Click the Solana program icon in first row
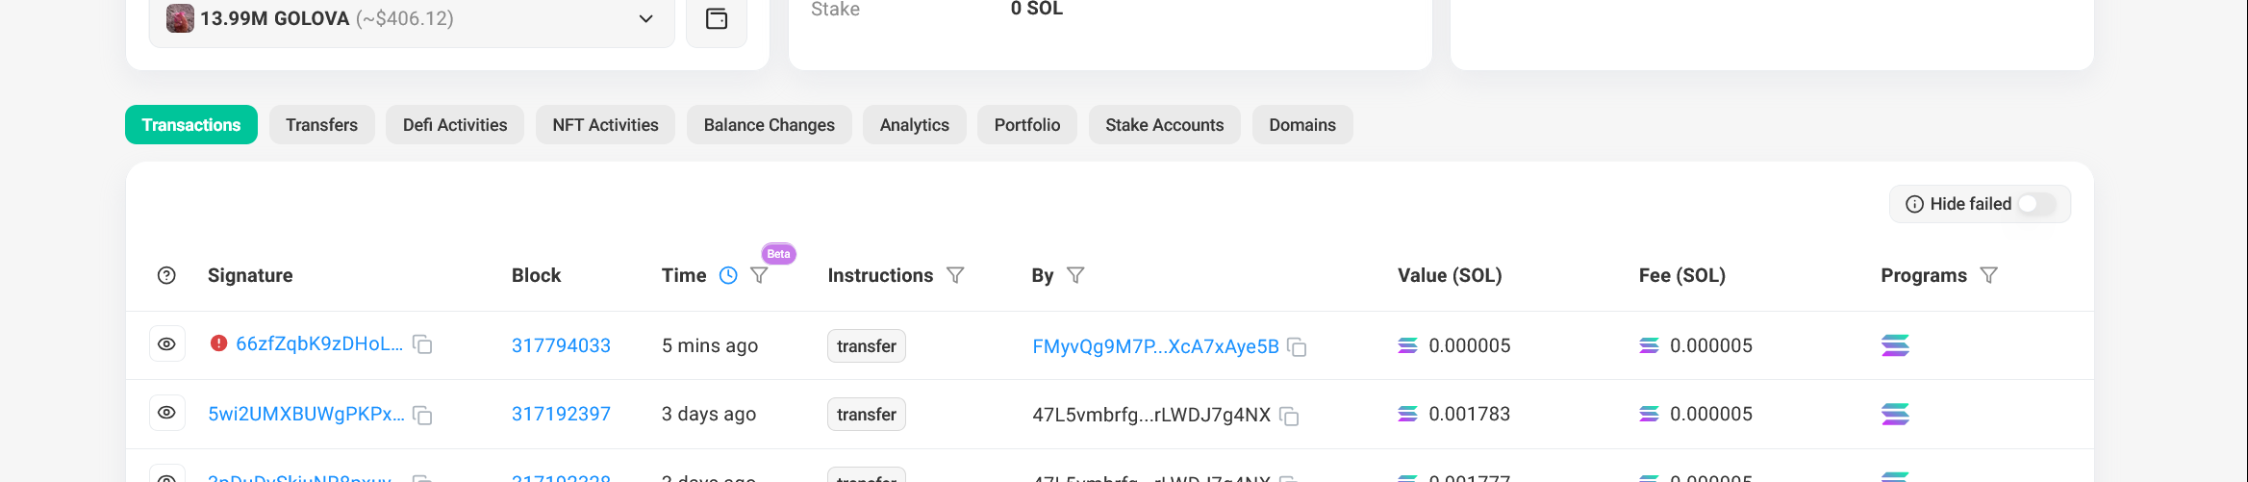The width and height of the screenshot is (2248, 482). pyautogui.click(x=1895, y=345)
